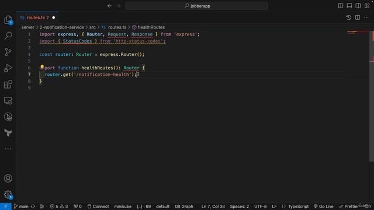
Task: Toggle the bottom panel
Action: [349, 6]
